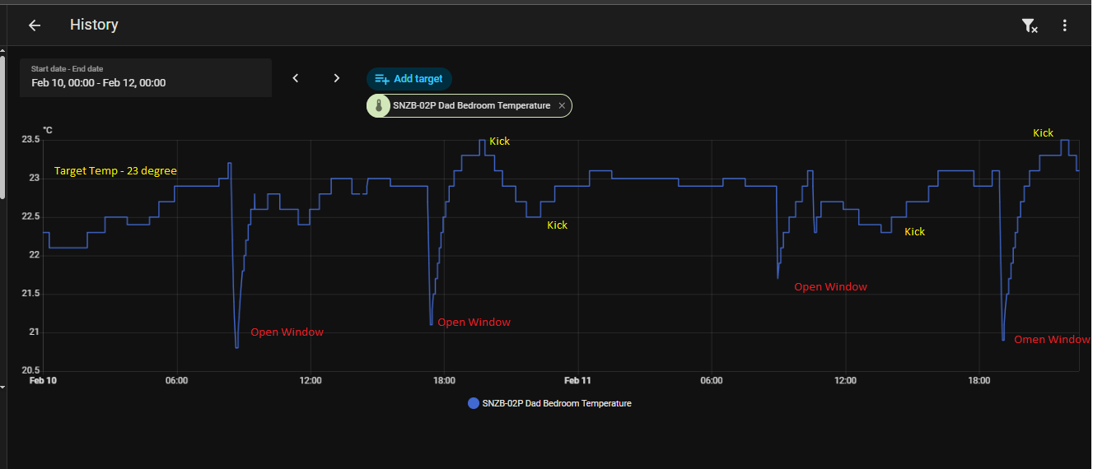Click the Omen Window annotation text
Image resolution: width=1093 pixels, height=469 pixels.
pos(1051,340)
